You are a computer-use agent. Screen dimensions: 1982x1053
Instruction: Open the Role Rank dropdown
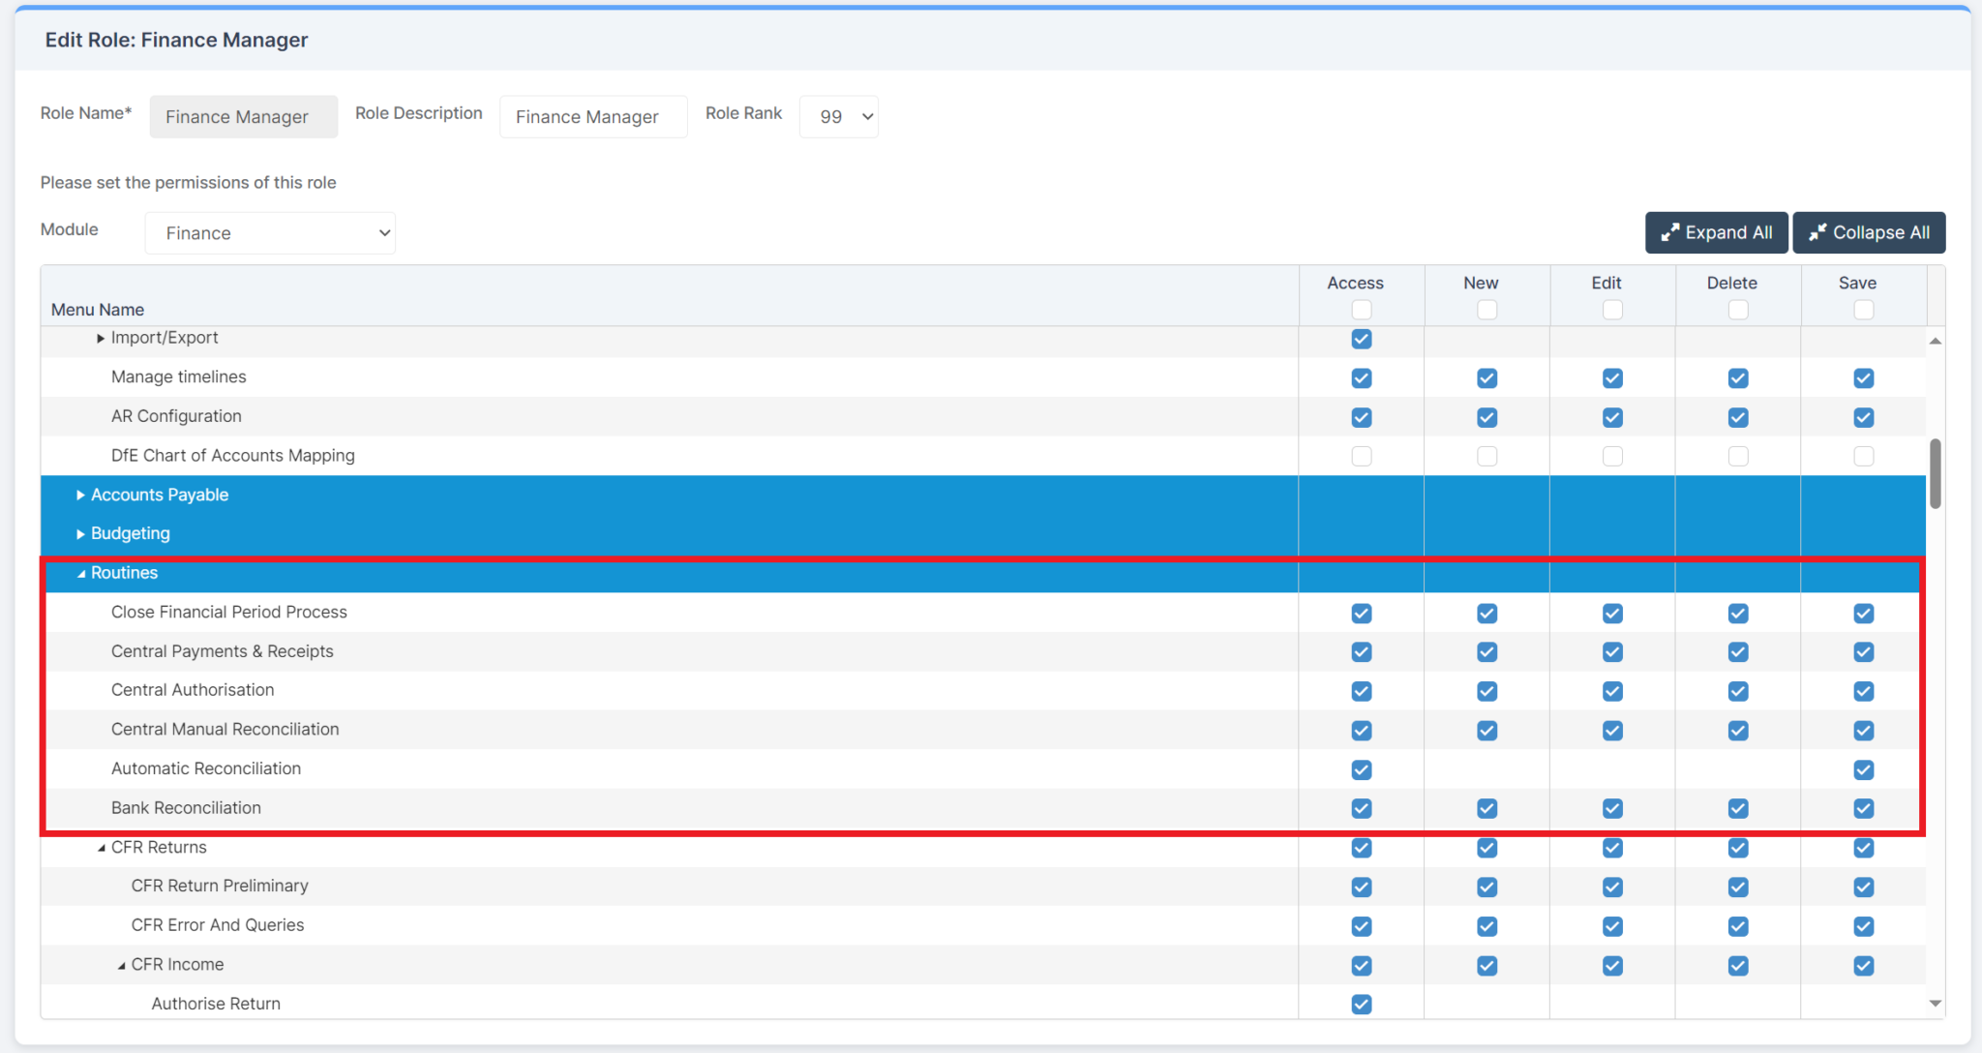pos(838,116)
